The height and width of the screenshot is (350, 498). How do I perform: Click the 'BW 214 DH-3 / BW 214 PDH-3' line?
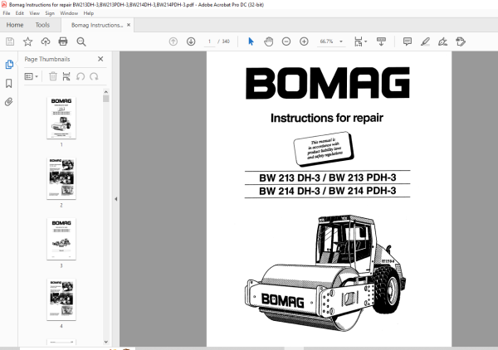[328, 191]
